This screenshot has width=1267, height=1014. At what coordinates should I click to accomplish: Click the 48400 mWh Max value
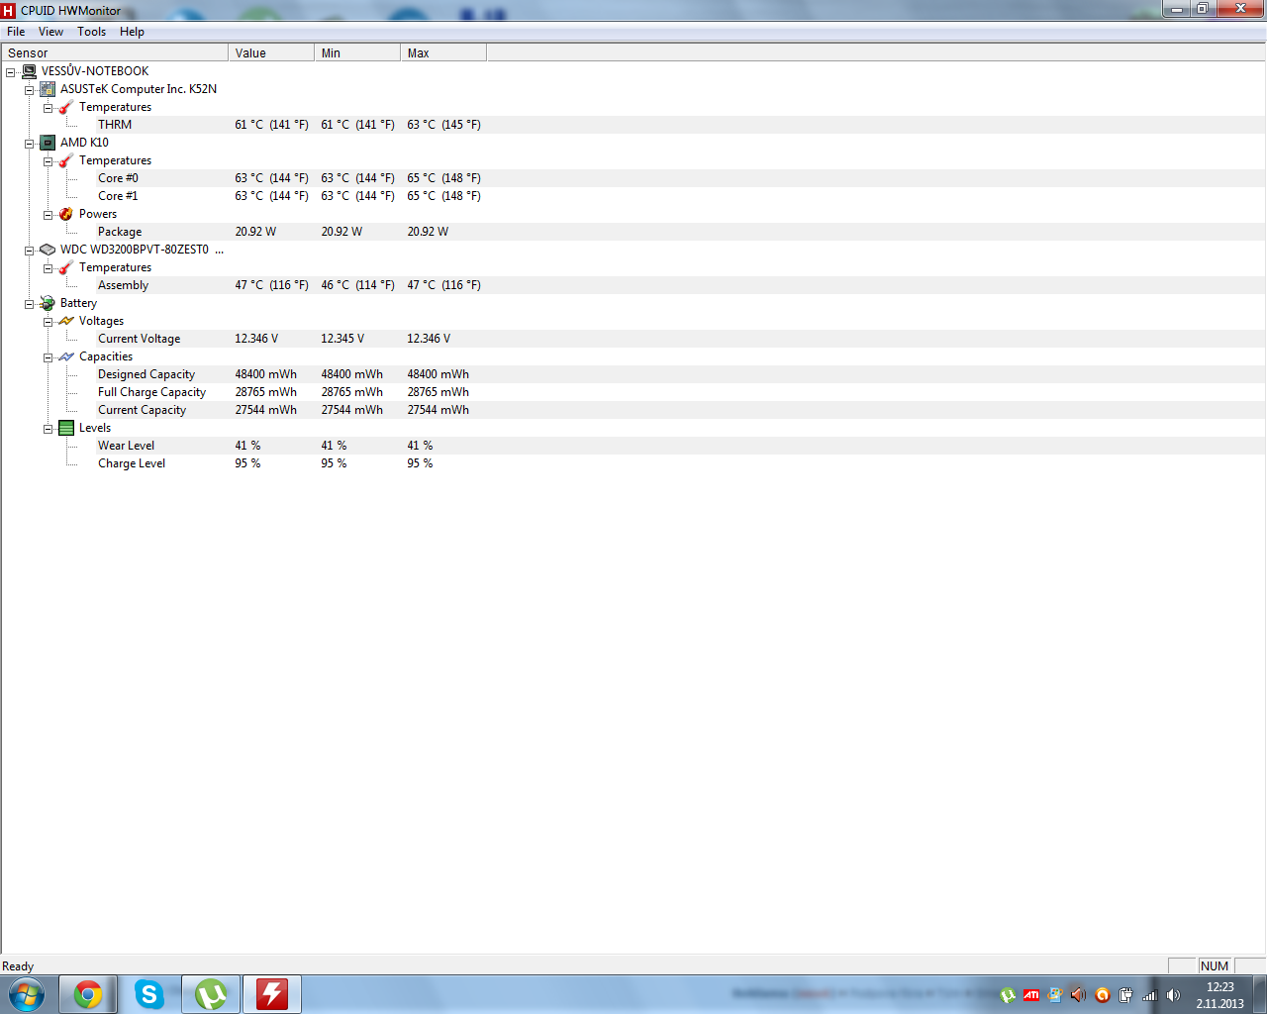point(439,374)
